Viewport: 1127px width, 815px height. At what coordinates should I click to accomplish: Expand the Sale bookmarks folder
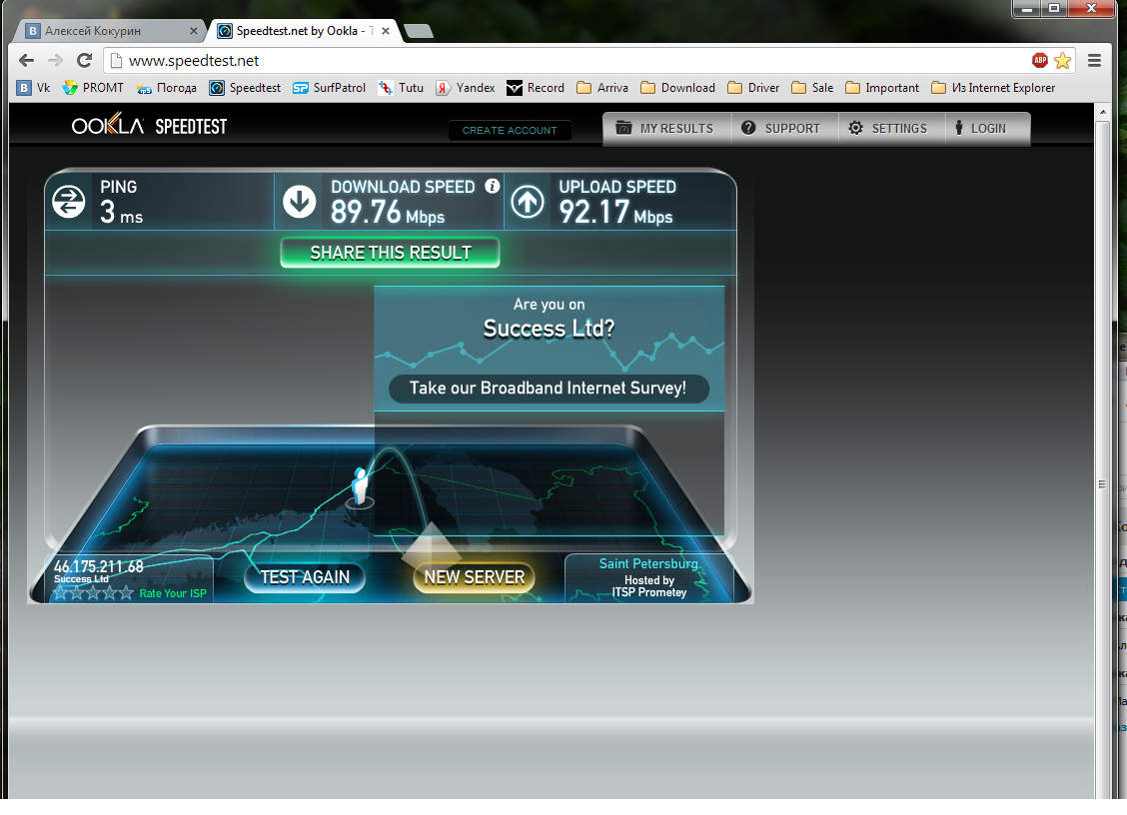point(812,88)
